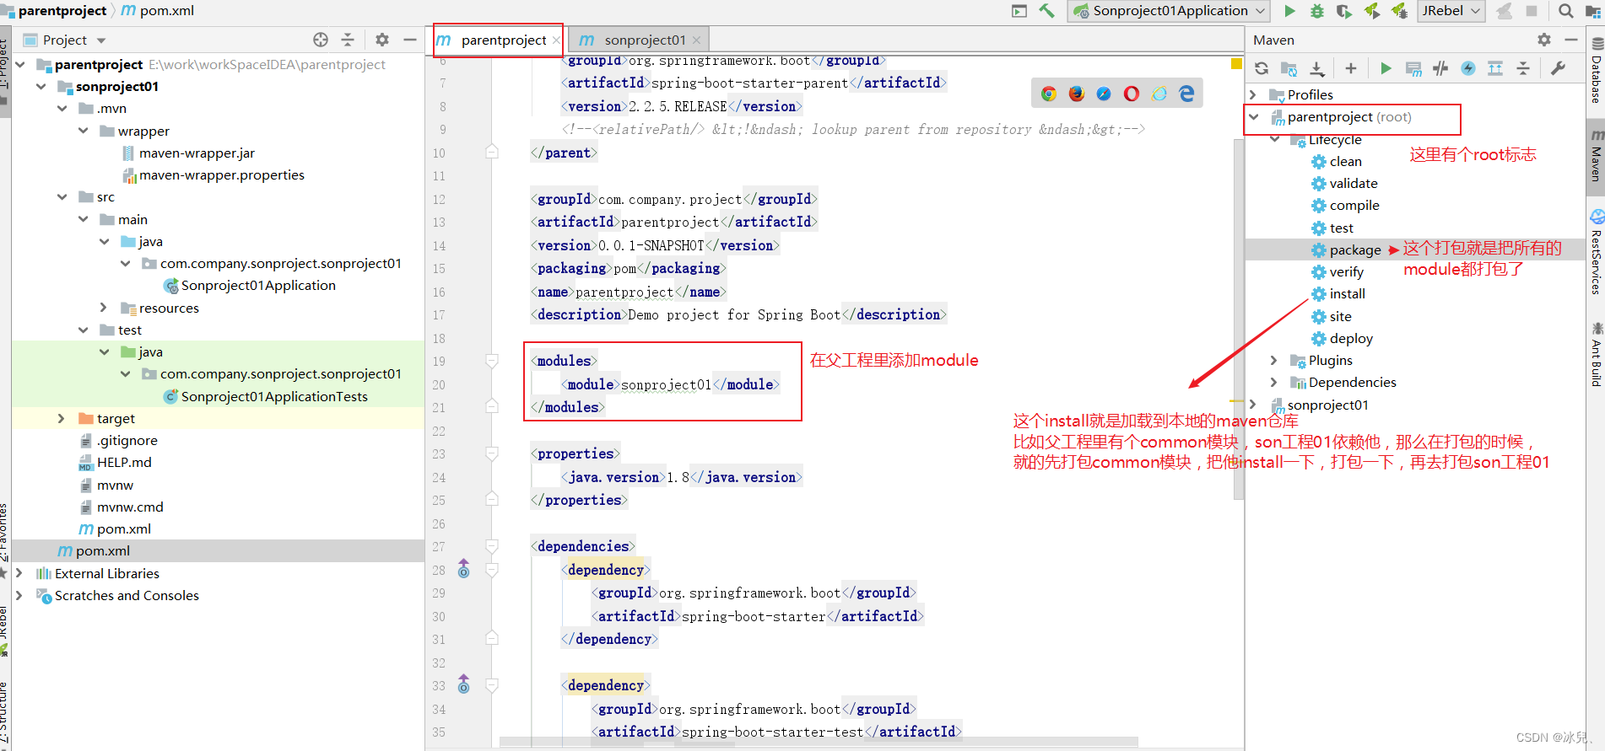The width and height of the screenshot is (1605, 751).
Task: Select maven-wrapper.jar file
Action: coord(197,153)
